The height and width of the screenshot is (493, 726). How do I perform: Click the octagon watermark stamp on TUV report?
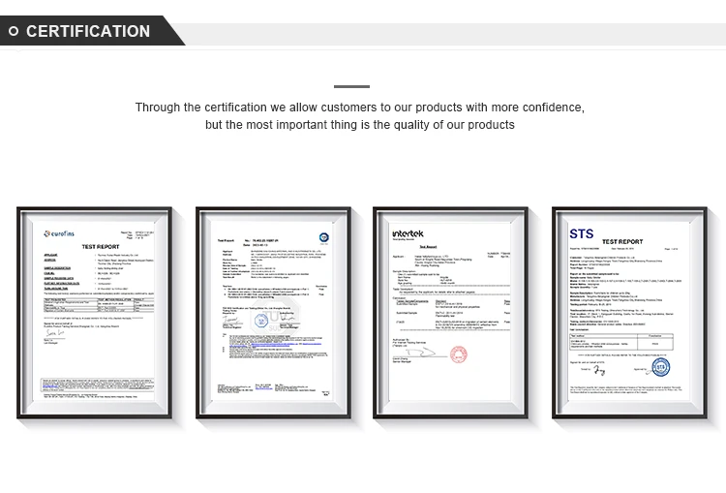click(x=278, y=319)
